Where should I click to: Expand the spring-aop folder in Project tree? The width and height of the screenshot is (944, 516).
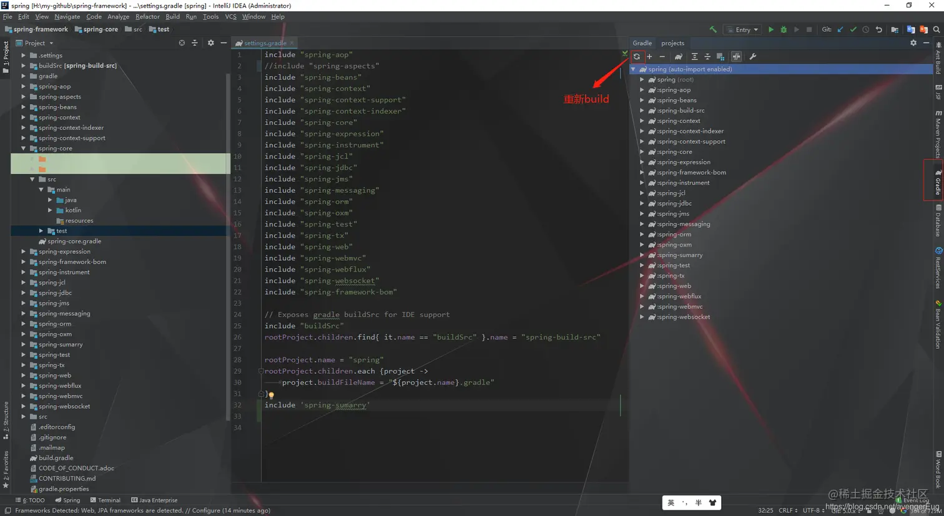point(24,87)
